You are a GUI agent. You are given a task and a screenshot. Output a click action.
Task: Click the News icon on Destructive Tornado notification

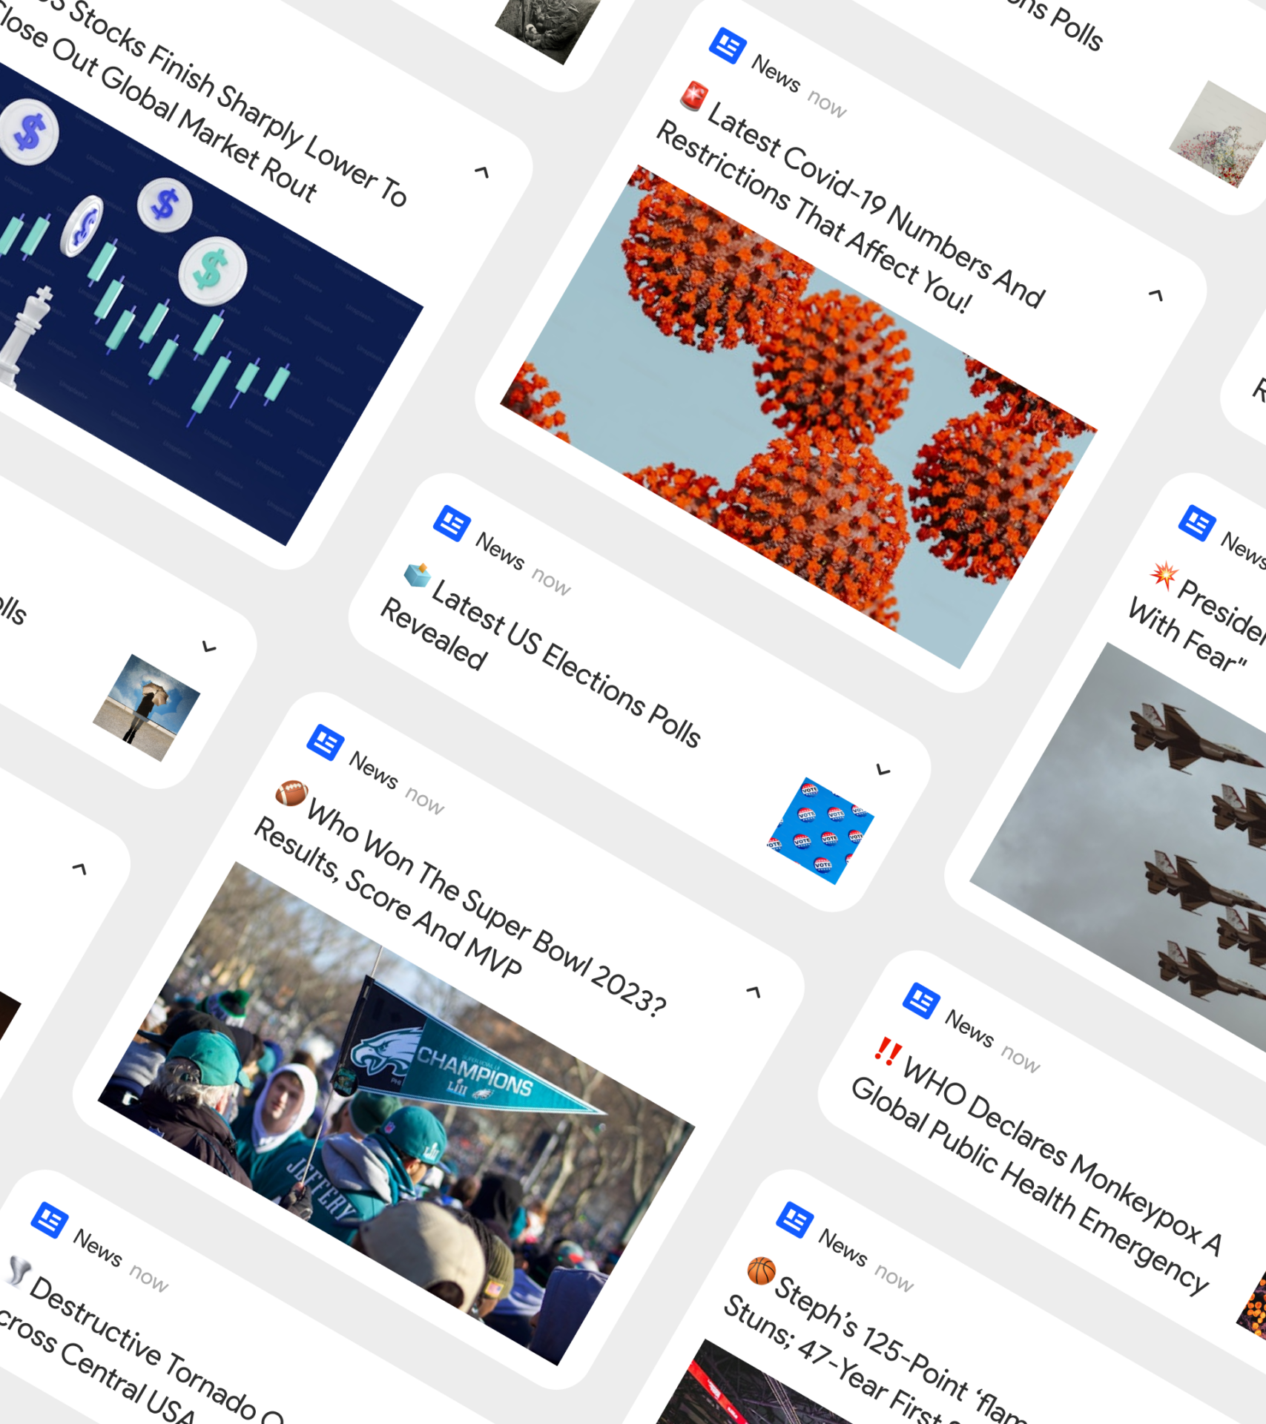tap(50, 1220)
